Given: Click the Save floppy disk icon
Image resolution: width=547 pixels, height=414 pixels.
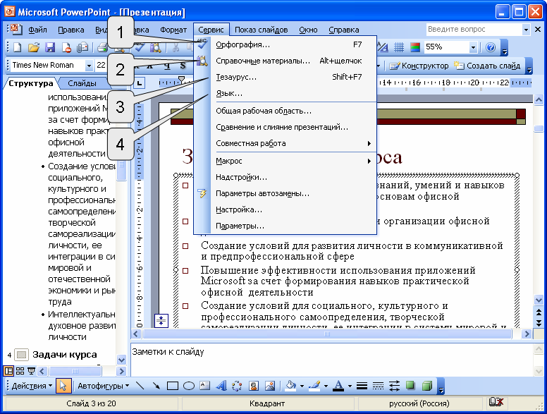Looking at the screenshot, I should (x=50, y=47).
